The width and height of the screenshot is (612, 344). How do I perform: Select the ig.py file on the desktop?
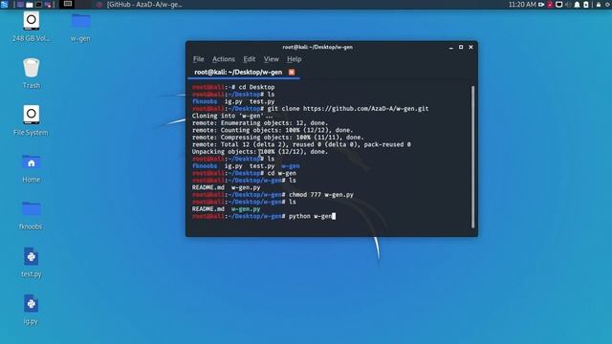(x=32, y=310)
